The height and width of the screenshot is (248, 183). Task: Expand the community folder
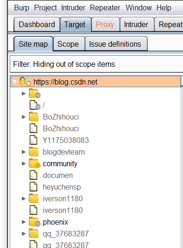pyautogui.click(x=24, y=164)
